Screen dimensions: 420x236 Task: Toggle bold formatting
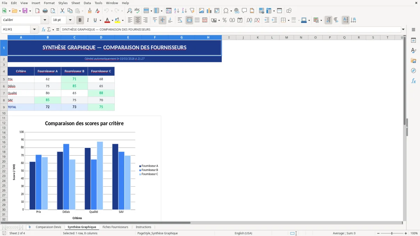tap(80, 20)
